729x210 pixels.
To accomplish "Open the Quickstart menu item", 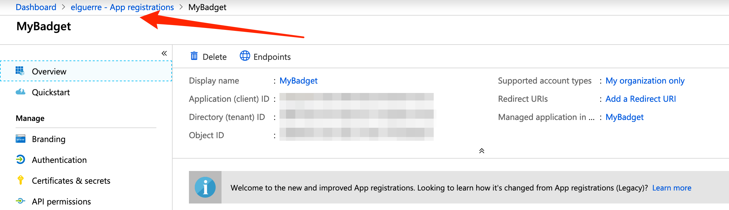I will 51,92.
